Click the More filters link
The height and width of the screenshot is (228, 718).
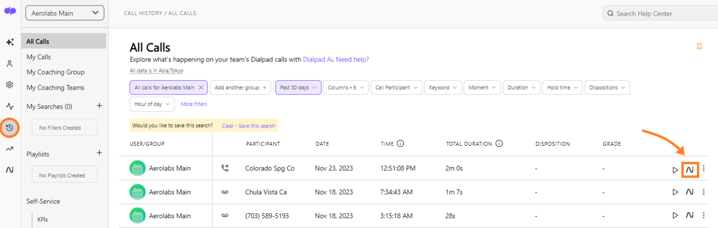tap(194, 104)
